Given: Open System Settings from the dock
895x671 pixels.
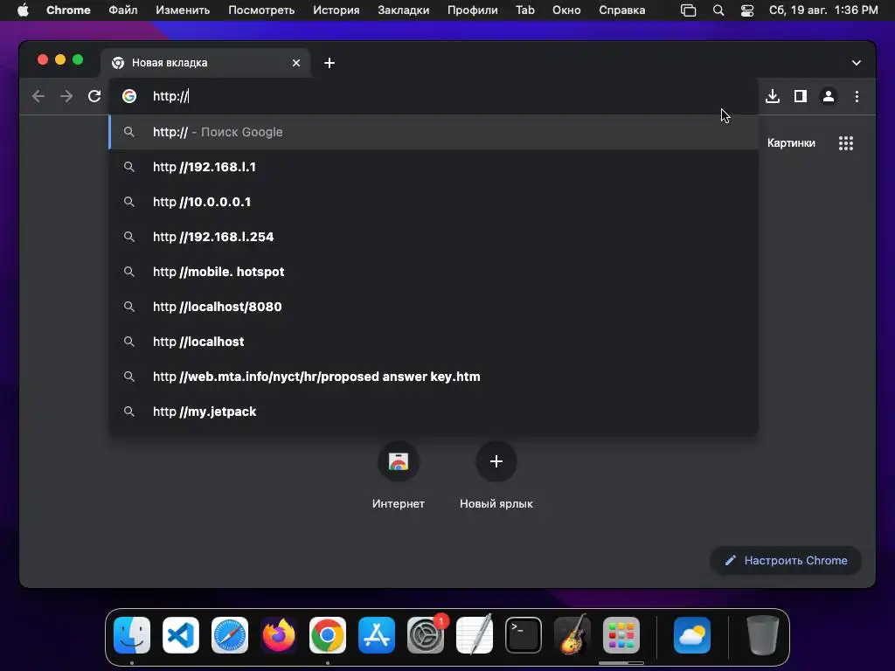Looking at the screenshot, I should point(426,635).
